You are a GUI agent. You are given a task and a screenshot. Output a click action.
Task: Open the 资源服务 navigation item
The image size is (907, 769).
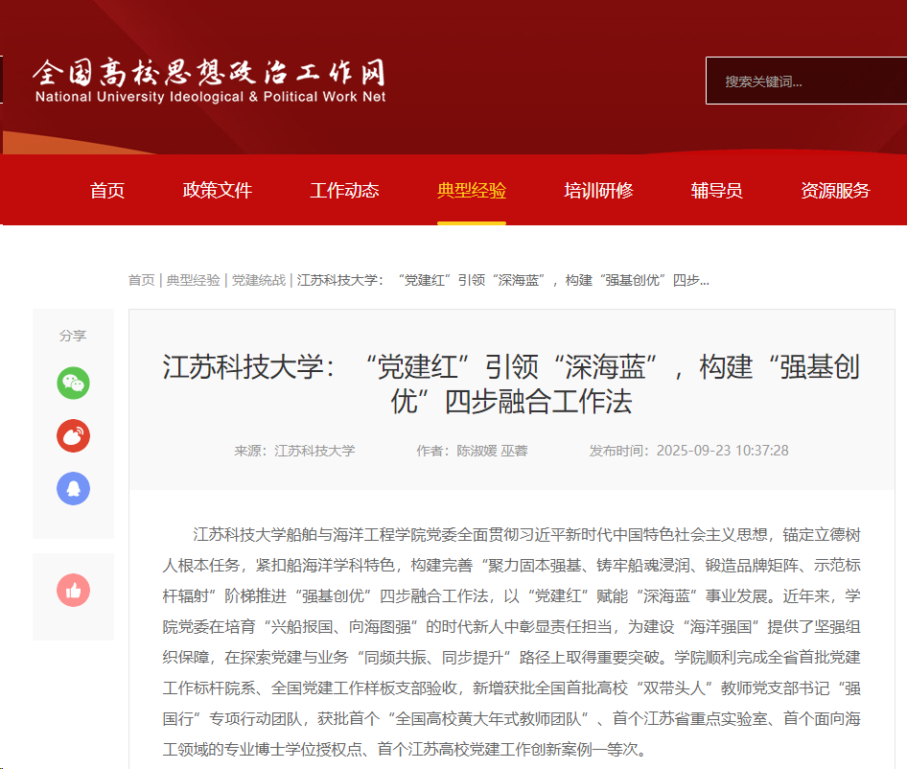click(835, 190)
